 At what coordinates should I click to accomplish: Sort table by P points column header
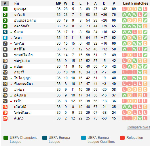point(114,3)
